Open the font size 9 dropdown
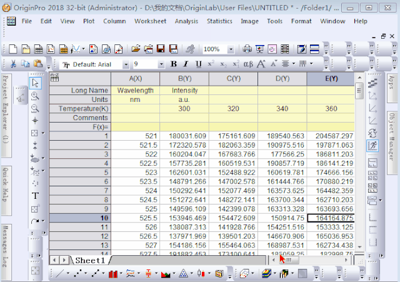 tap(161, 64)
